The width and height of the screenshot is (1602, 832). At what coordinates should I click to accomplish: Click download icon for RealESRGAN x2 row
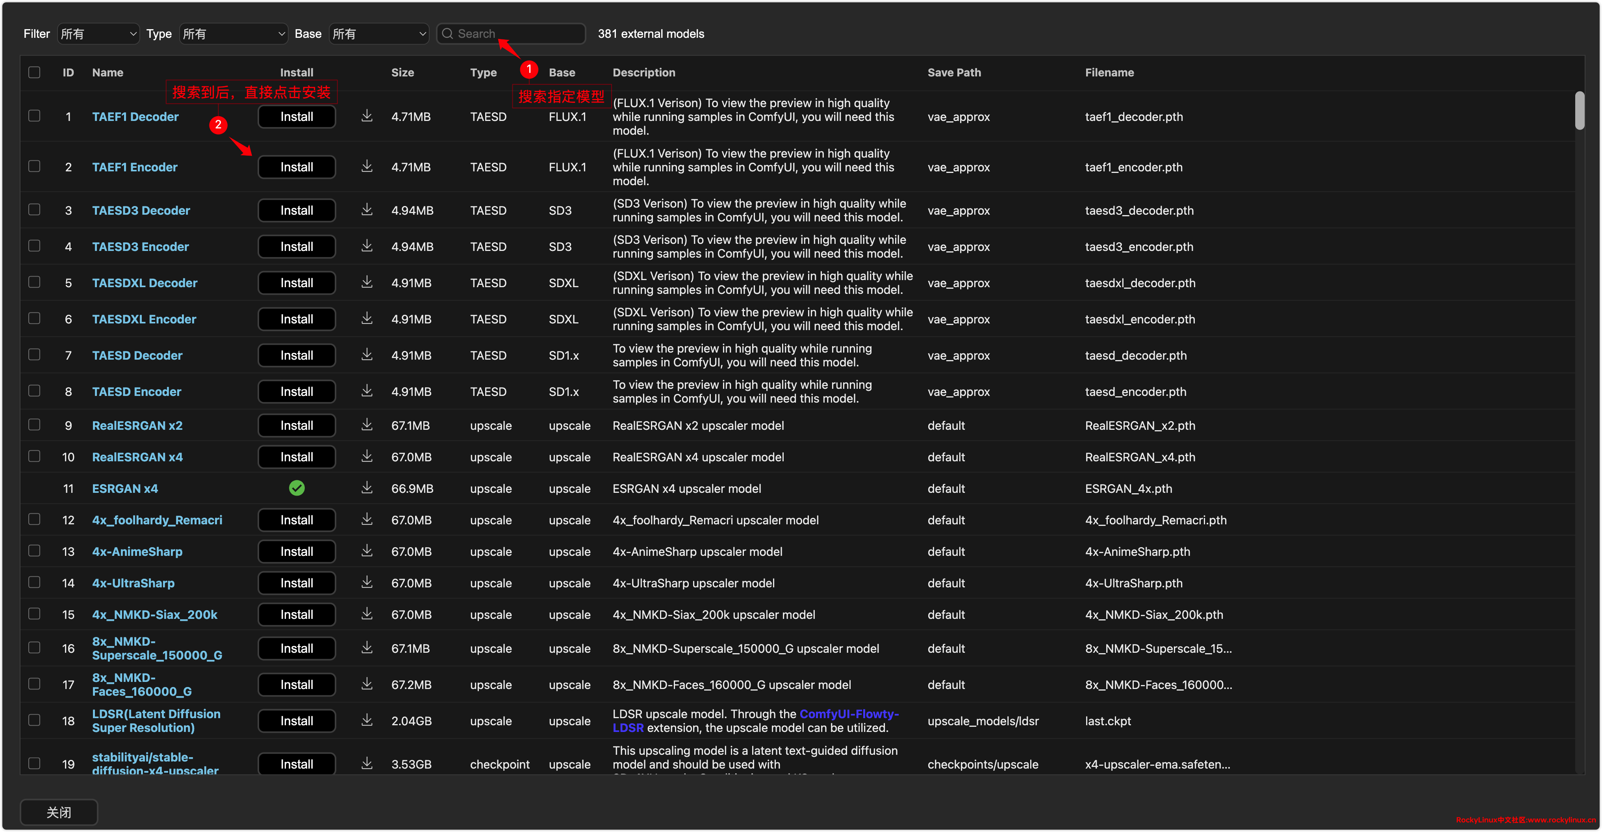367,425
